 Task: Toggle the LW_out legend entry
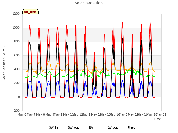pyautogui.click(x=110, y=127)
